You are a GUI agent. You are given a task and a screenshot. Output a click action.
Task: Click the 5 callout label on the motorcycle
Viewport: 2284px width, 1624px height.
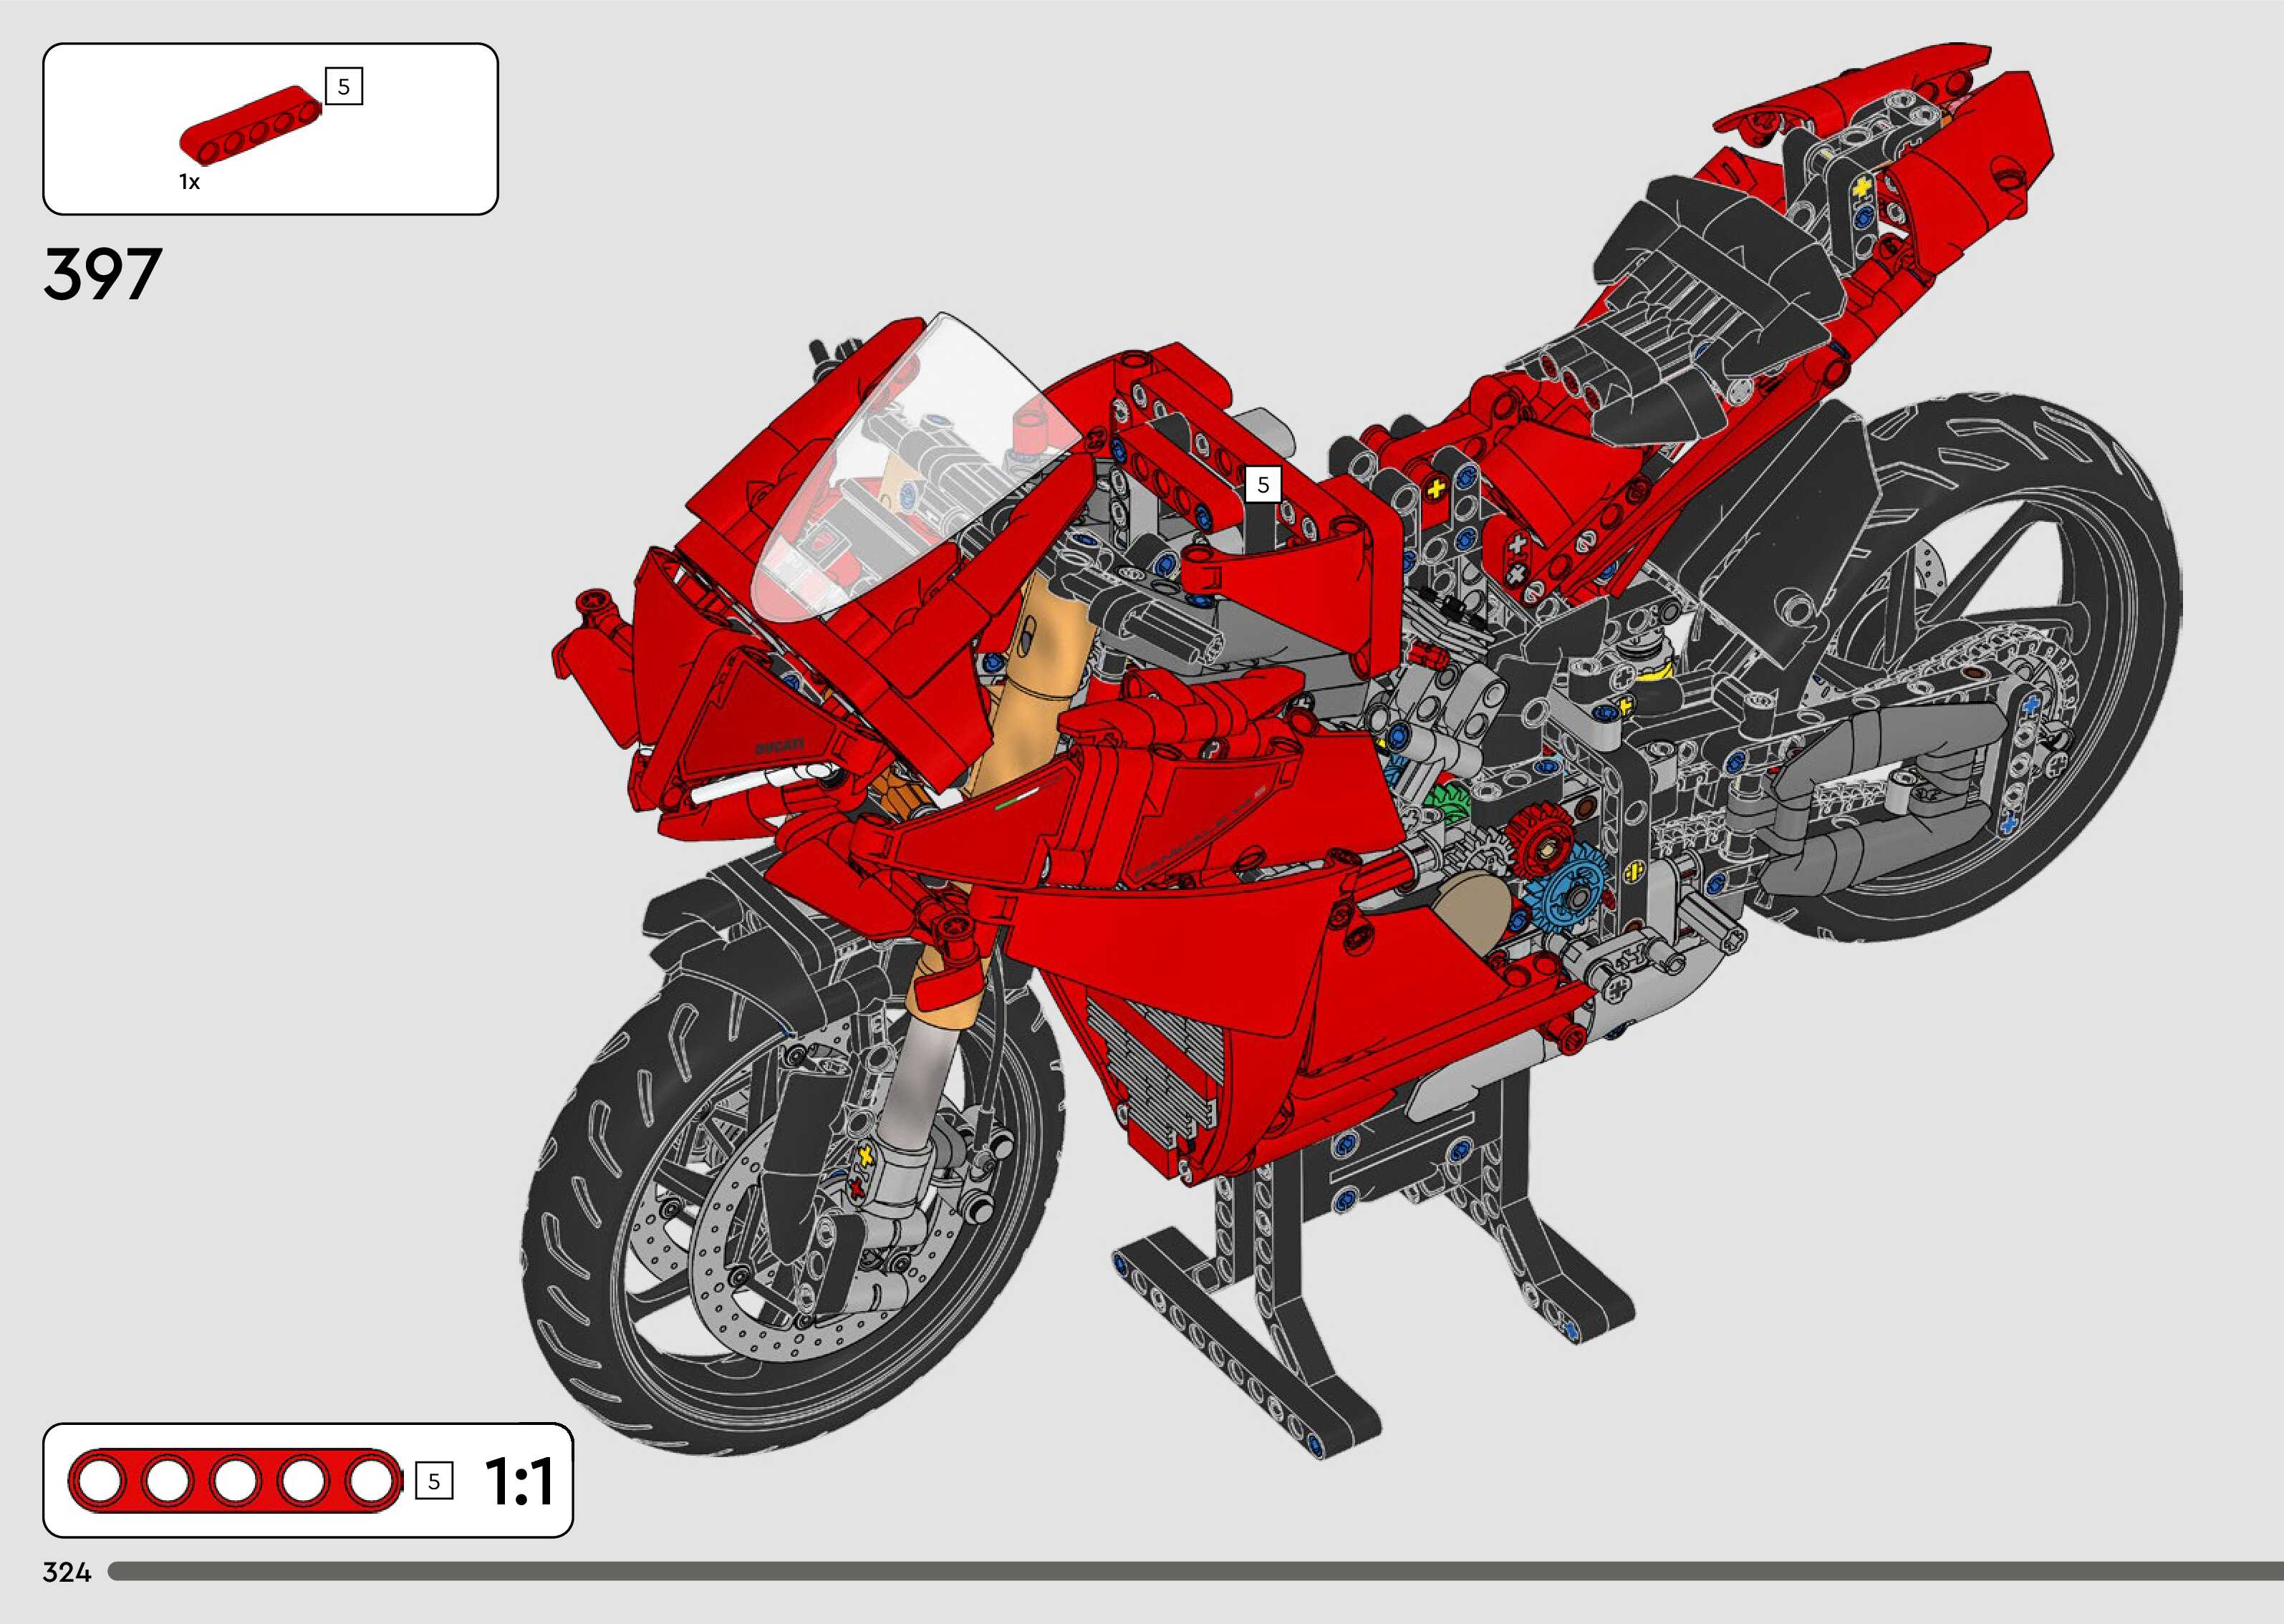click(1263, 485)
